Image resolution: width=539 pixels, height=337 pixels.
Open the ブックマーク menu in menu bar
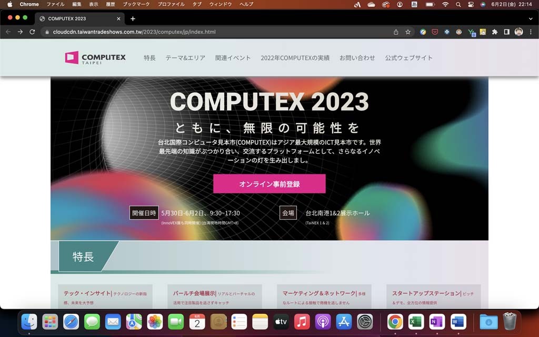tap(136, 4)
